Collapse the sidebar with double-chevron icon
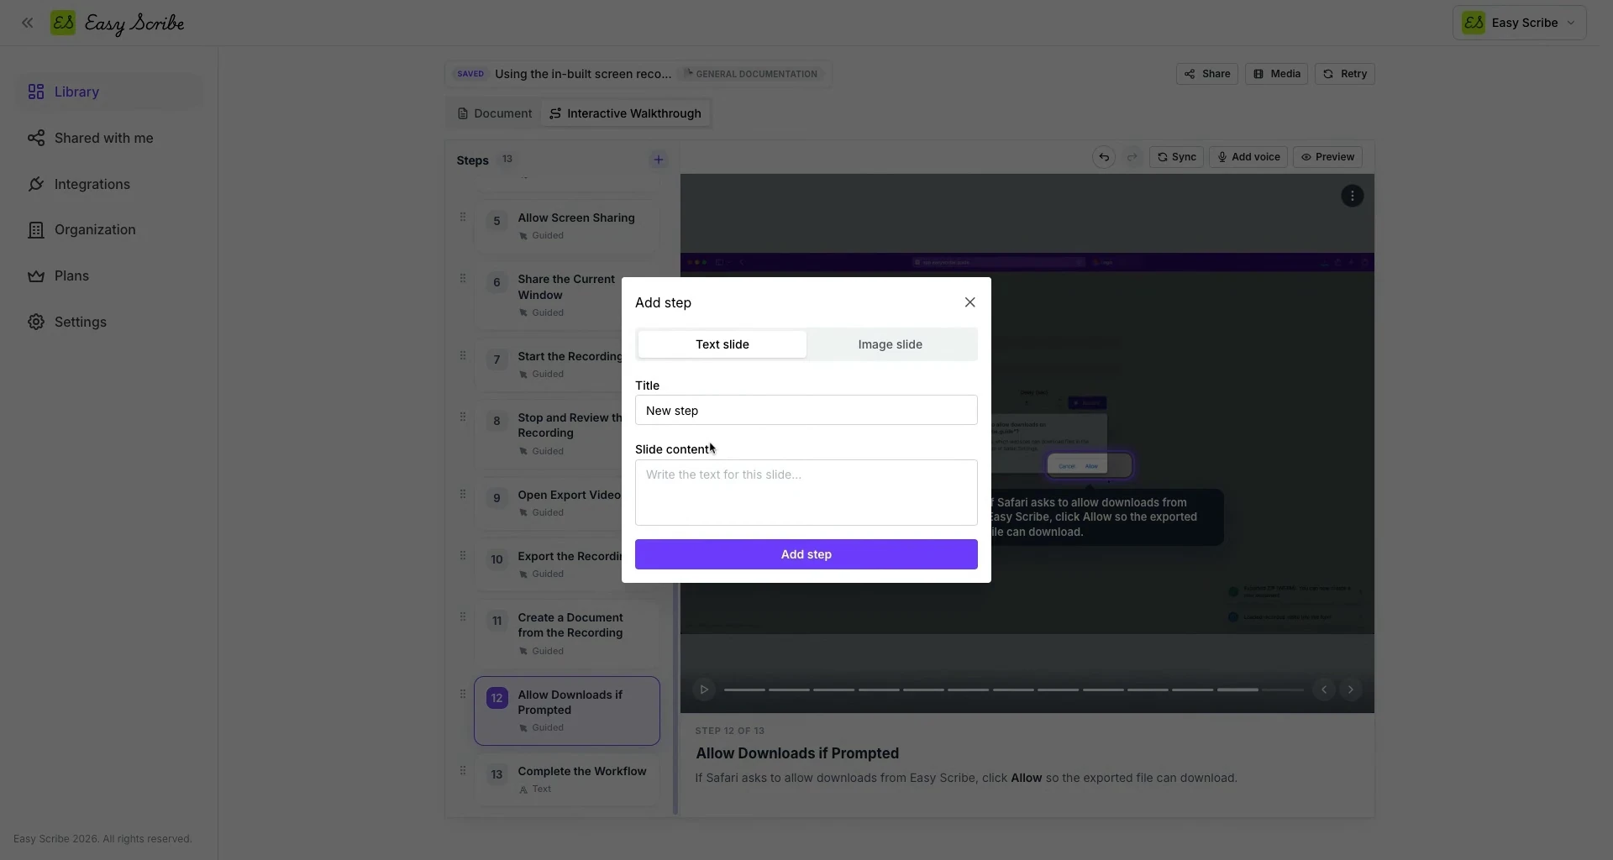The height and width of the screenshot is (860, 1613). click(x=28, y=23)
